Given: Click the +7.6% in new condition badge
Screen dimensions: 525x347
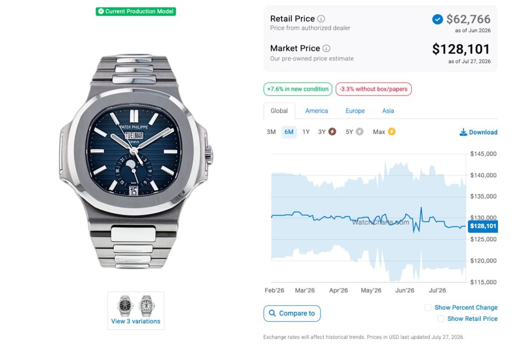Looking at the screenshot, I should pos(298,89).
